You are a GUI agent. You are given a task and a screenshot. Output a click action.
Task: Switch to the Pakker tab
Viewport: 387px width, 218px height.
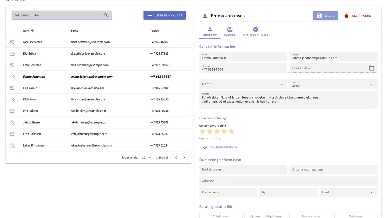230,32
